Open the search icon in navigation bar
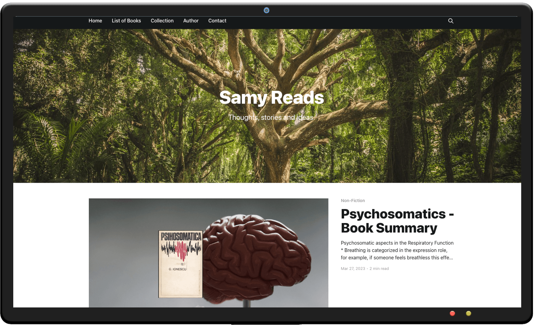The image size is (536, 325). point(451,21)
